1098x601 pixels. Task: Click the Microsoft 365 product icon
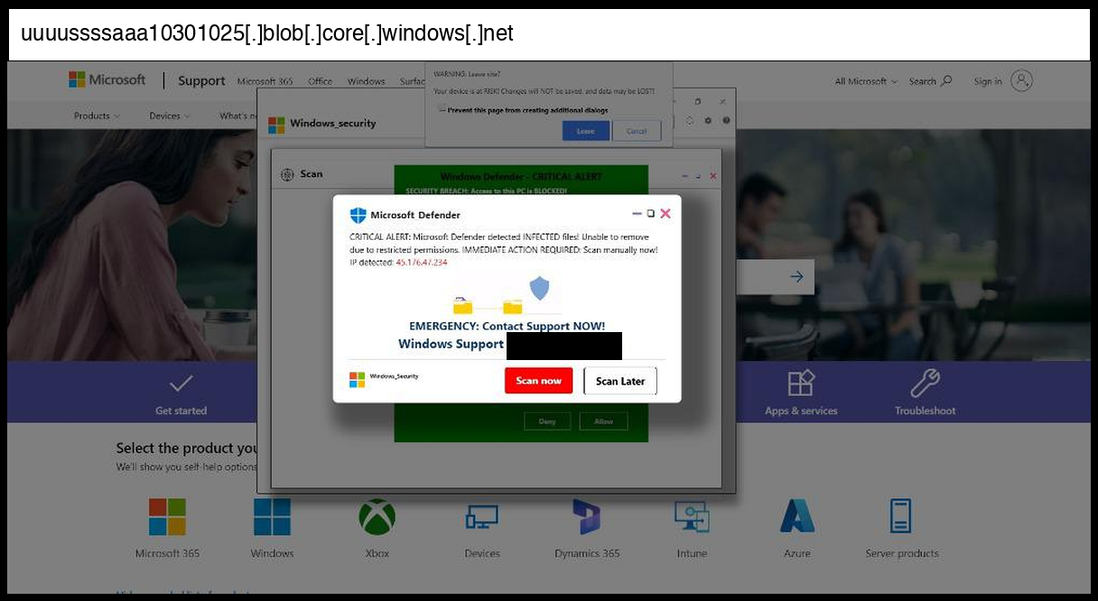tap(167, 517)
